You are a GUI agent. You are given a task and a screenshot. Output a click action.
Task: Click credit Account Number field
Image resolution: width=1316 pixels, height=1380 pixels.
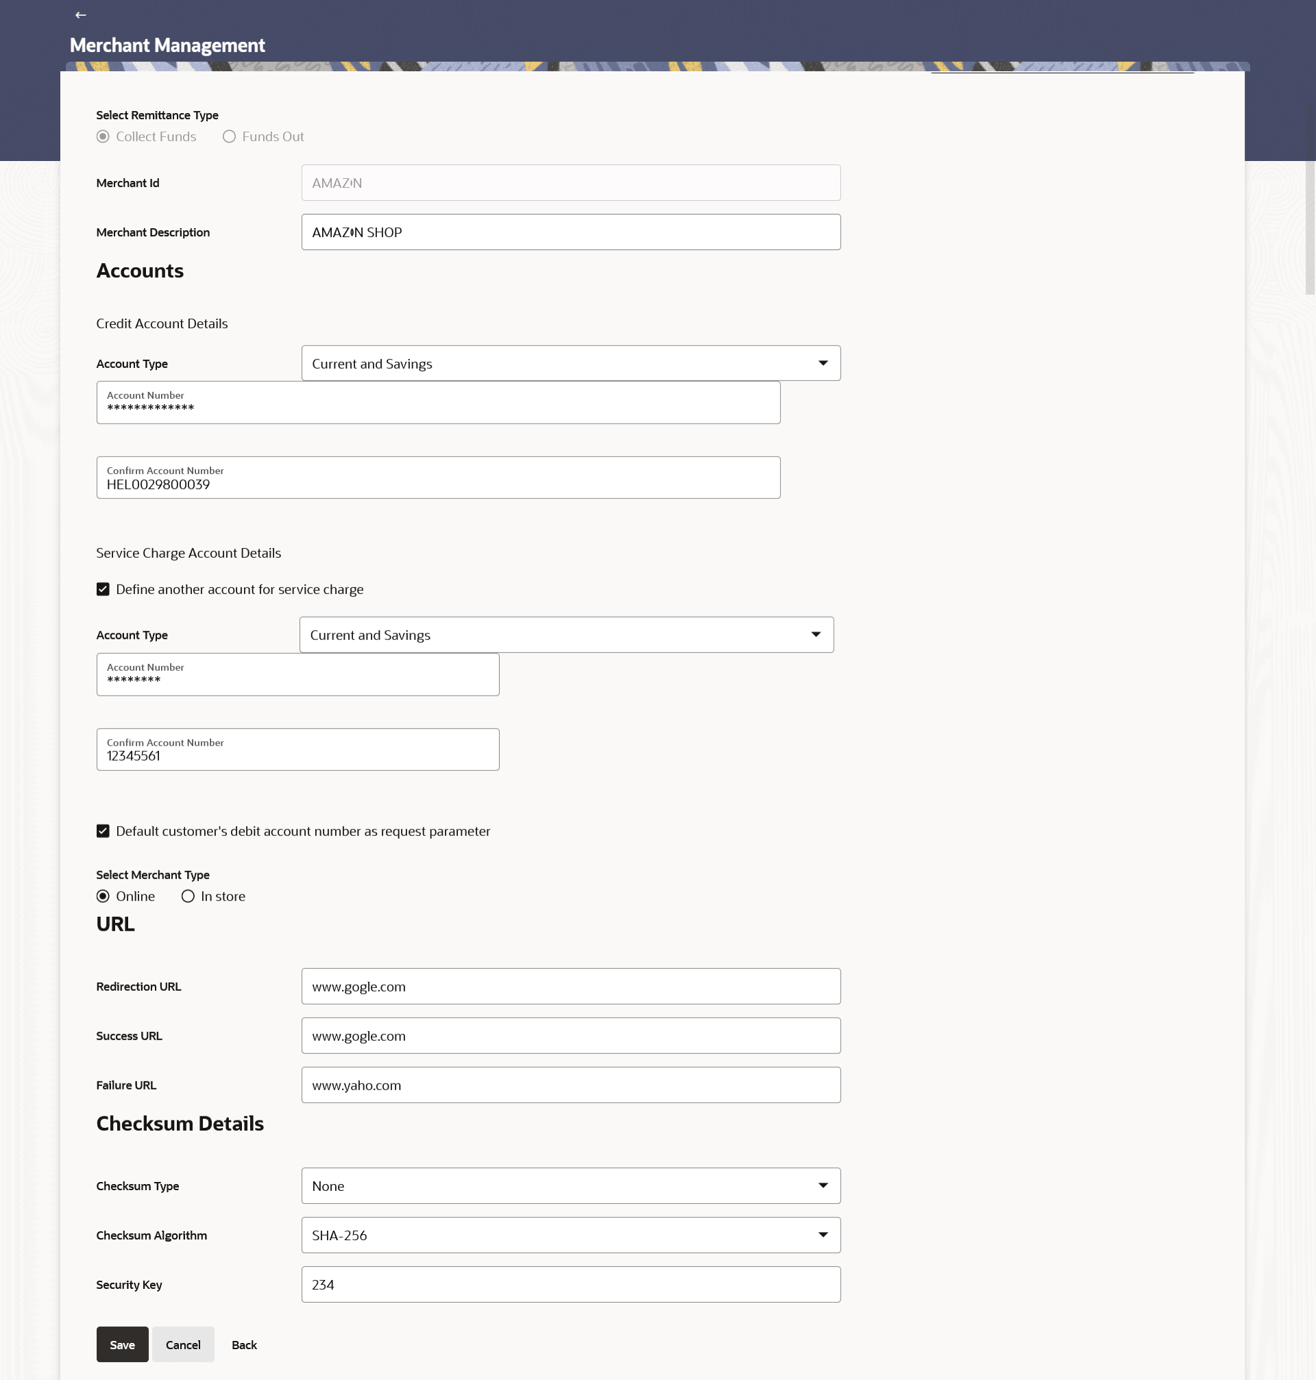pos(438,403)
